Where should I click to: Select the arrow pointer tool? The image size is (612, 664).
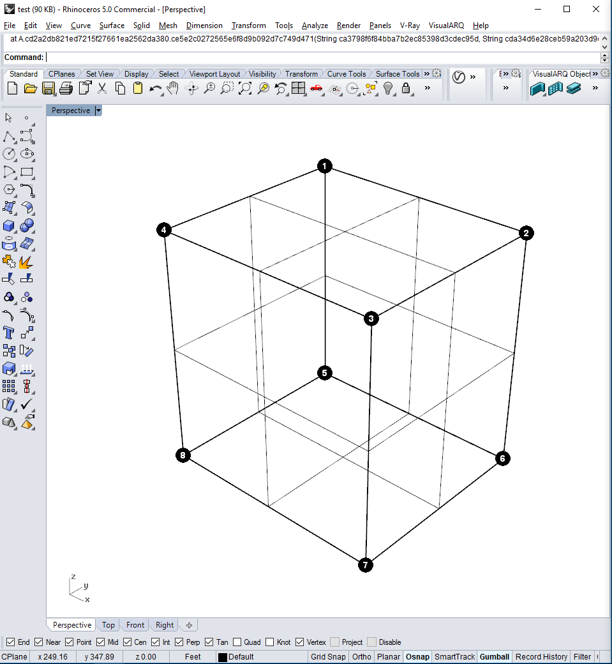[8, 117]
